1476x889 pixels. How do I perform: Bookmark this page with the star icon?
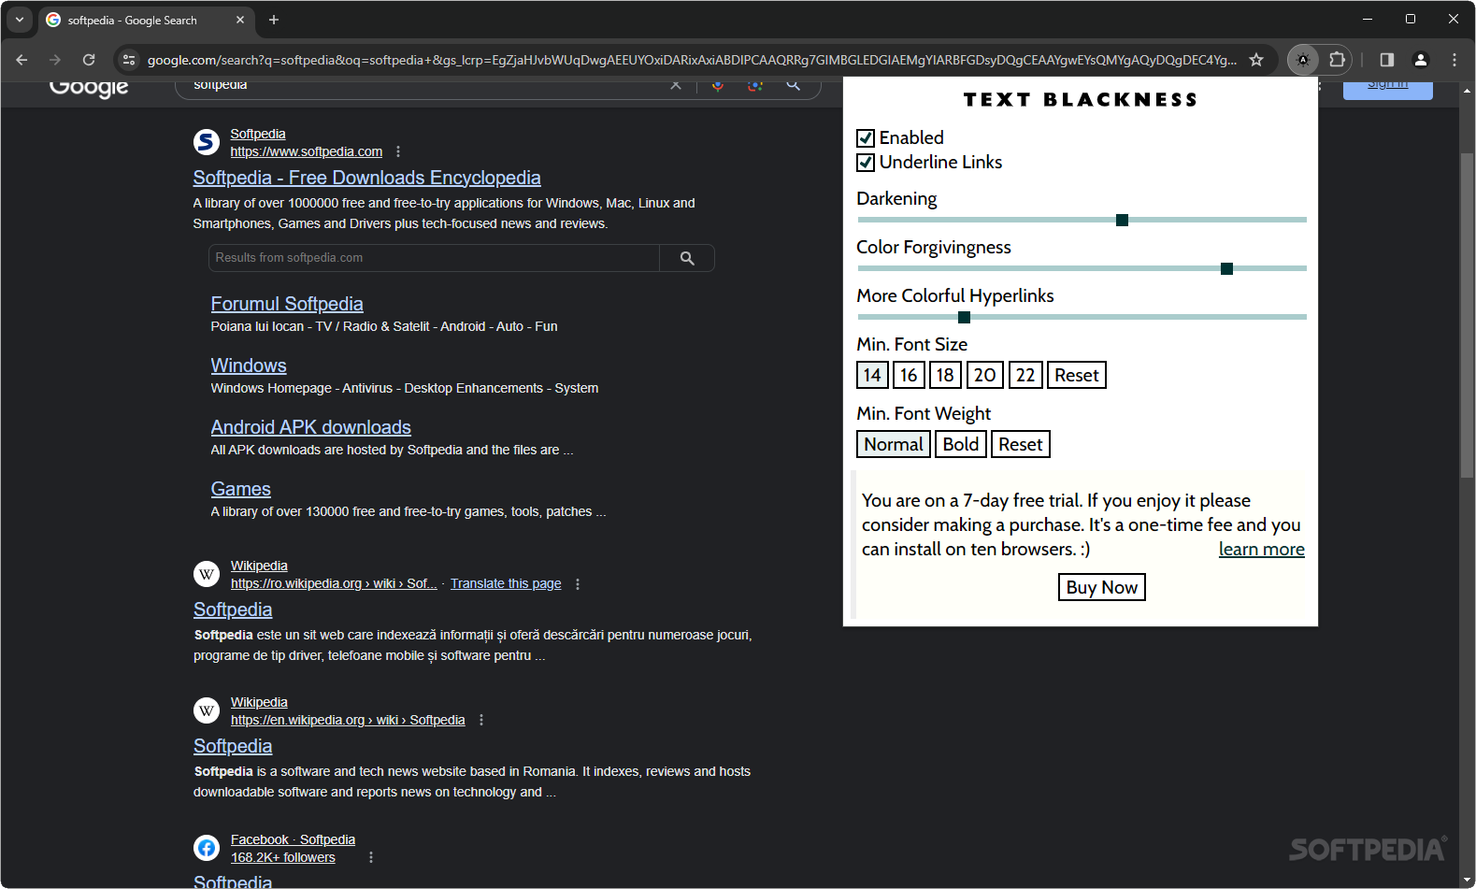[1256, 60]
